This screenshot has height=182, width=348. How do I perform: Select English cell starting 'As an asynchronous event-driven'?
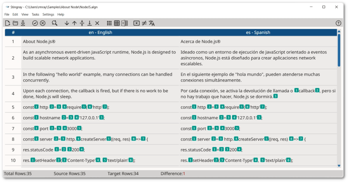(x=100, y=58)
